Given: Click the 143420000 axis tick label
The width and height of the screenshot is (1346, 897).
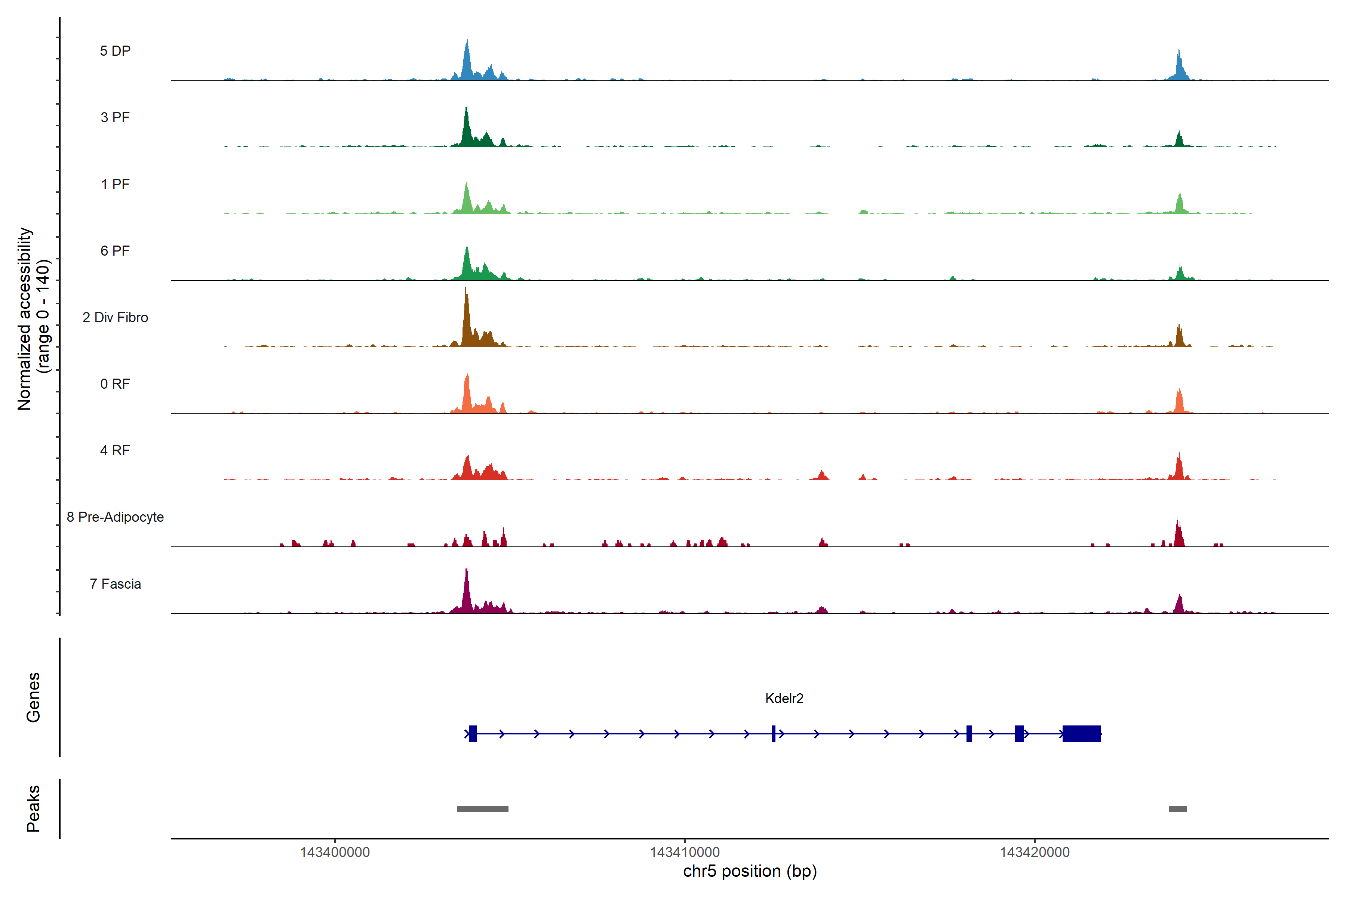Looking at the screenshot, I should (x=1034, y=853).
